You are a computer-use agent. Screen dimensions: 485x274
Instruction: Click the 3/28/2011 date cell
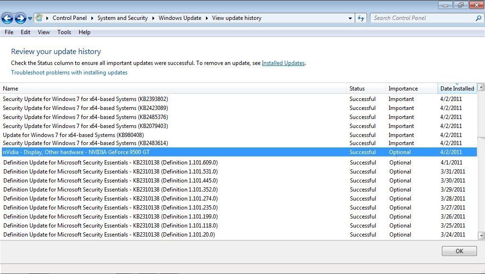(453, 199)
